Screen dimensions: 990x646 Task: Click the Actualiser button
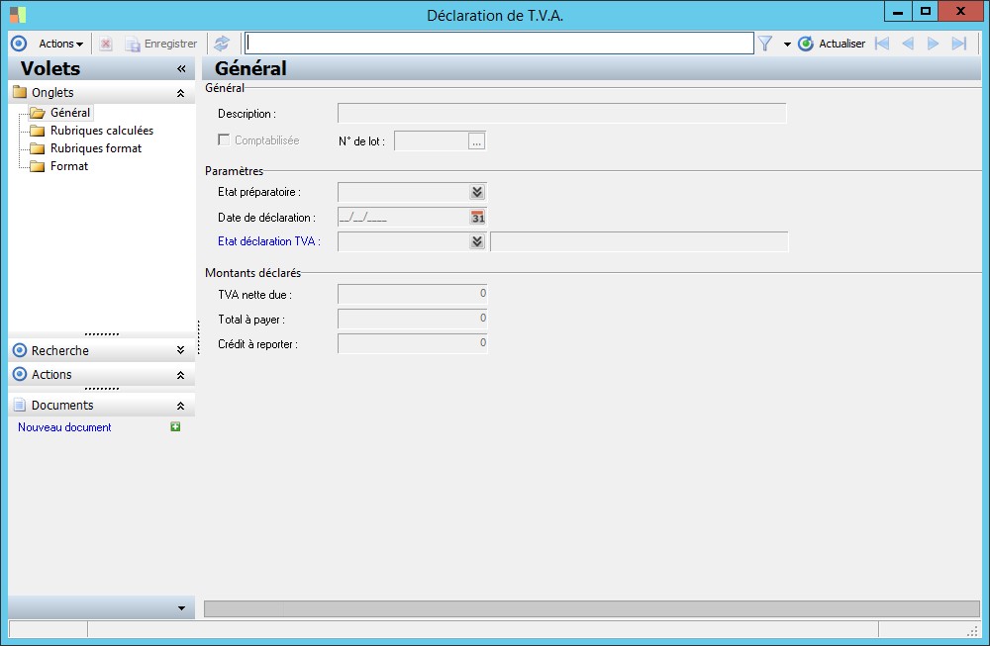coord(832,44)
